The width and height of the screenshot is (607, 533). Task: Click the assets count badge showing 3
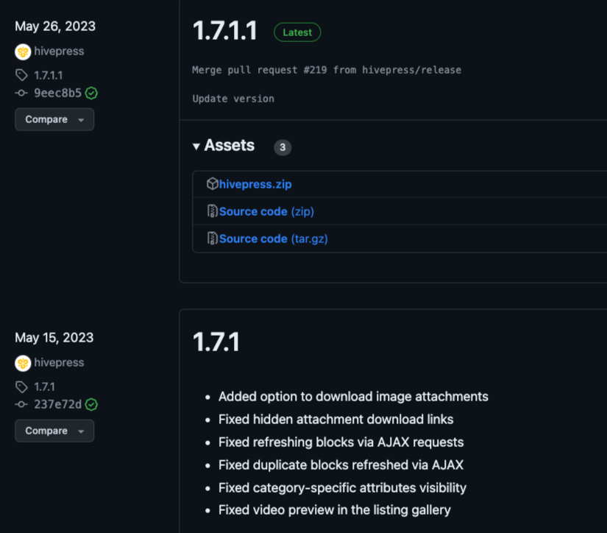(282, 147)
